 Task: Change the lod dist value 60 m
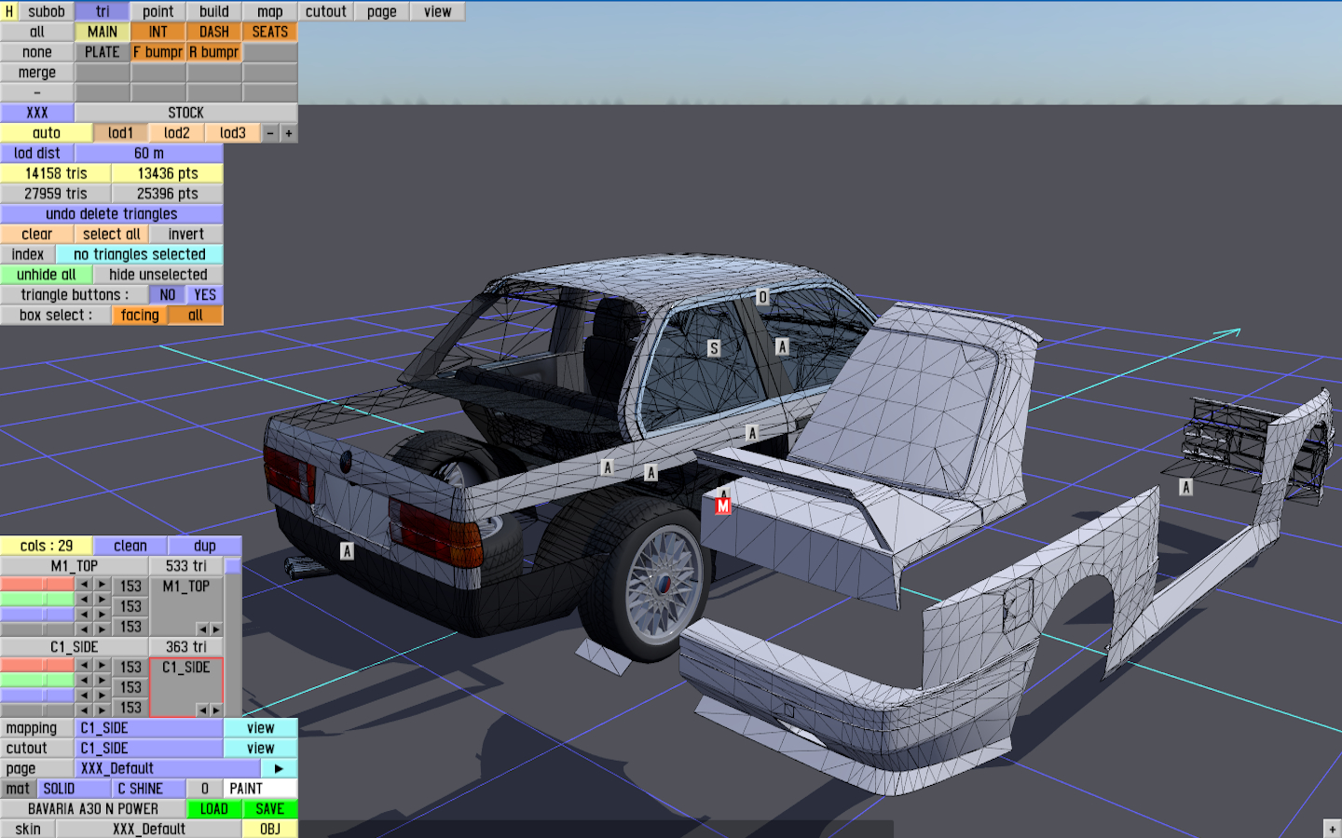[149, 153]
